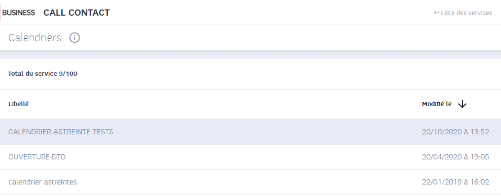
Task: Open the CALENDRIER ASTREINTE TESTS calendar
Action: click(61, 132)
